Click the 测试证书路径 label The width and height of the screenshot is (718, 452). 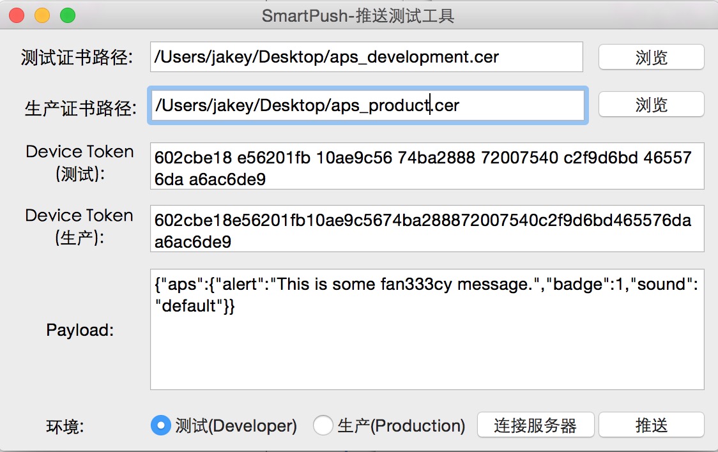tap(77, 58)
